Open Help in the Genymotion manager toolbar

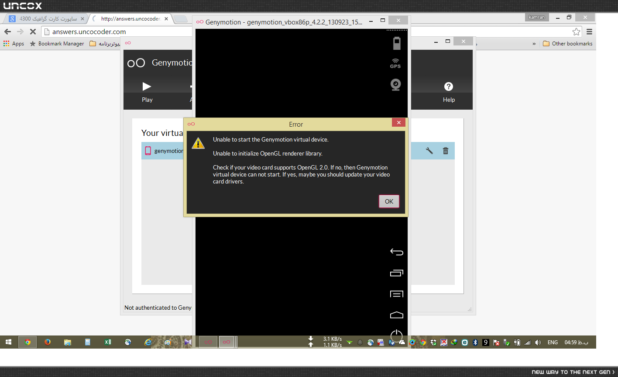(449, 92)
